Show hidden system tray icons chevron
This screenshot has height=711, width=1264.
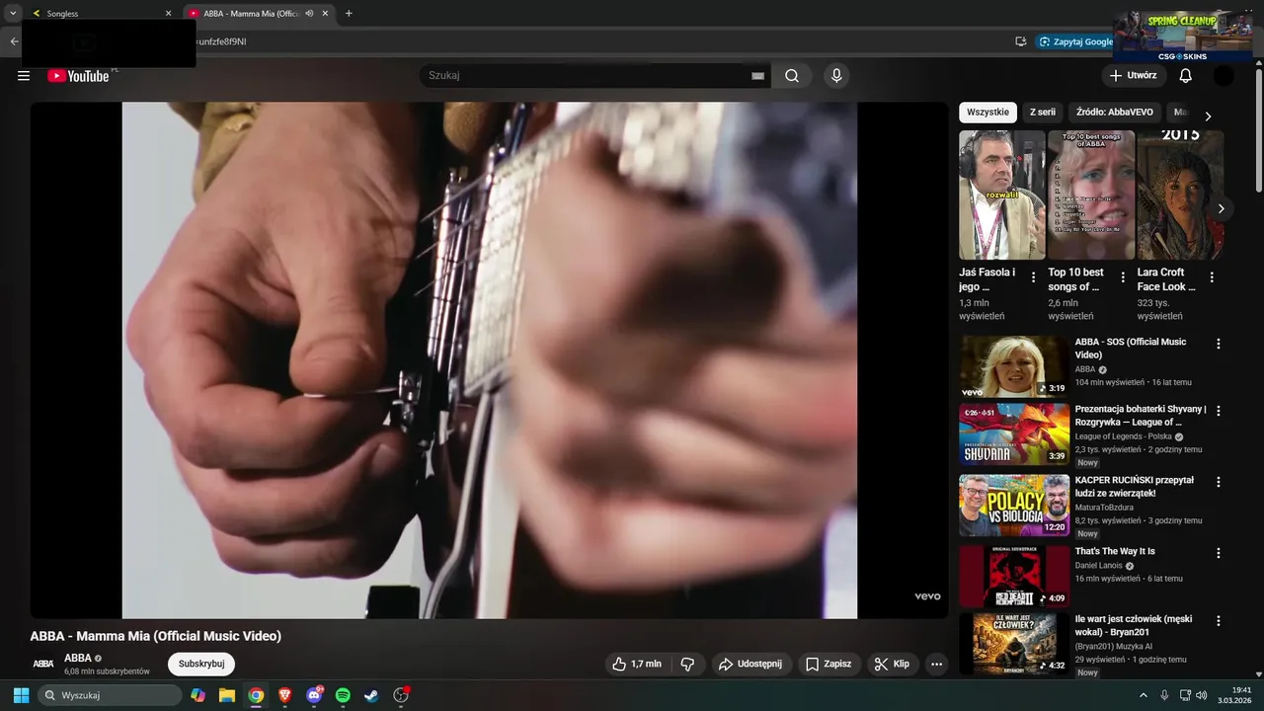pyautogui.click(x=1144, y=695)
